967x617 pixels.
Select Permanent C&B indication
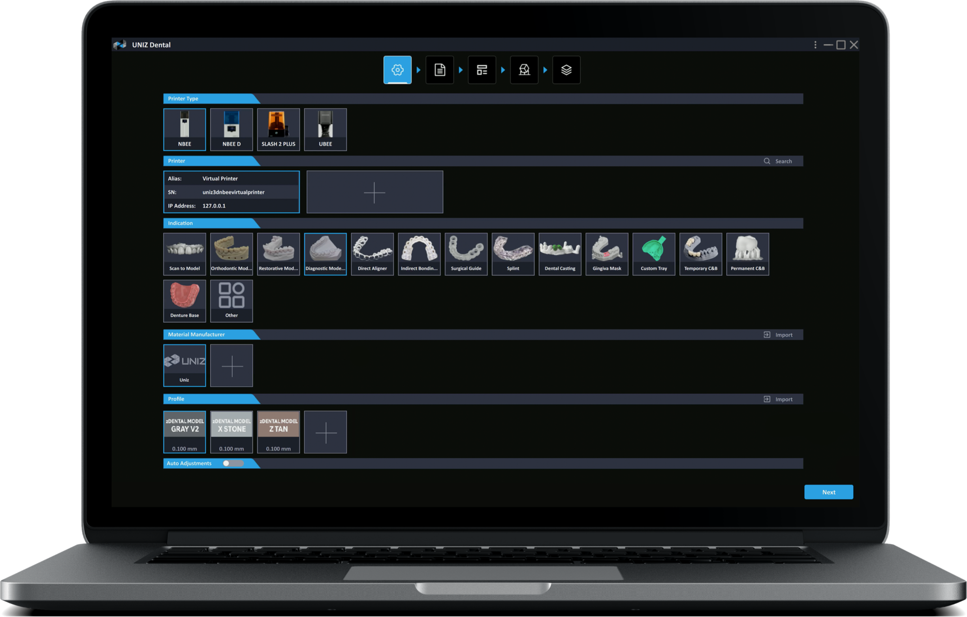pyautogui.click(x=748, y=254)
